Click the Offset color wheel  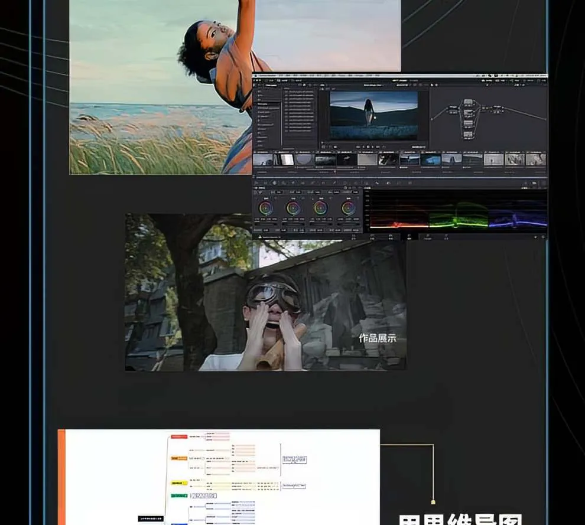349,208
